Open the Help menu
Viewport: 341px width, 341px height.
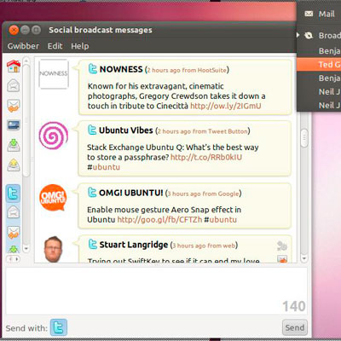pos(80,46)
